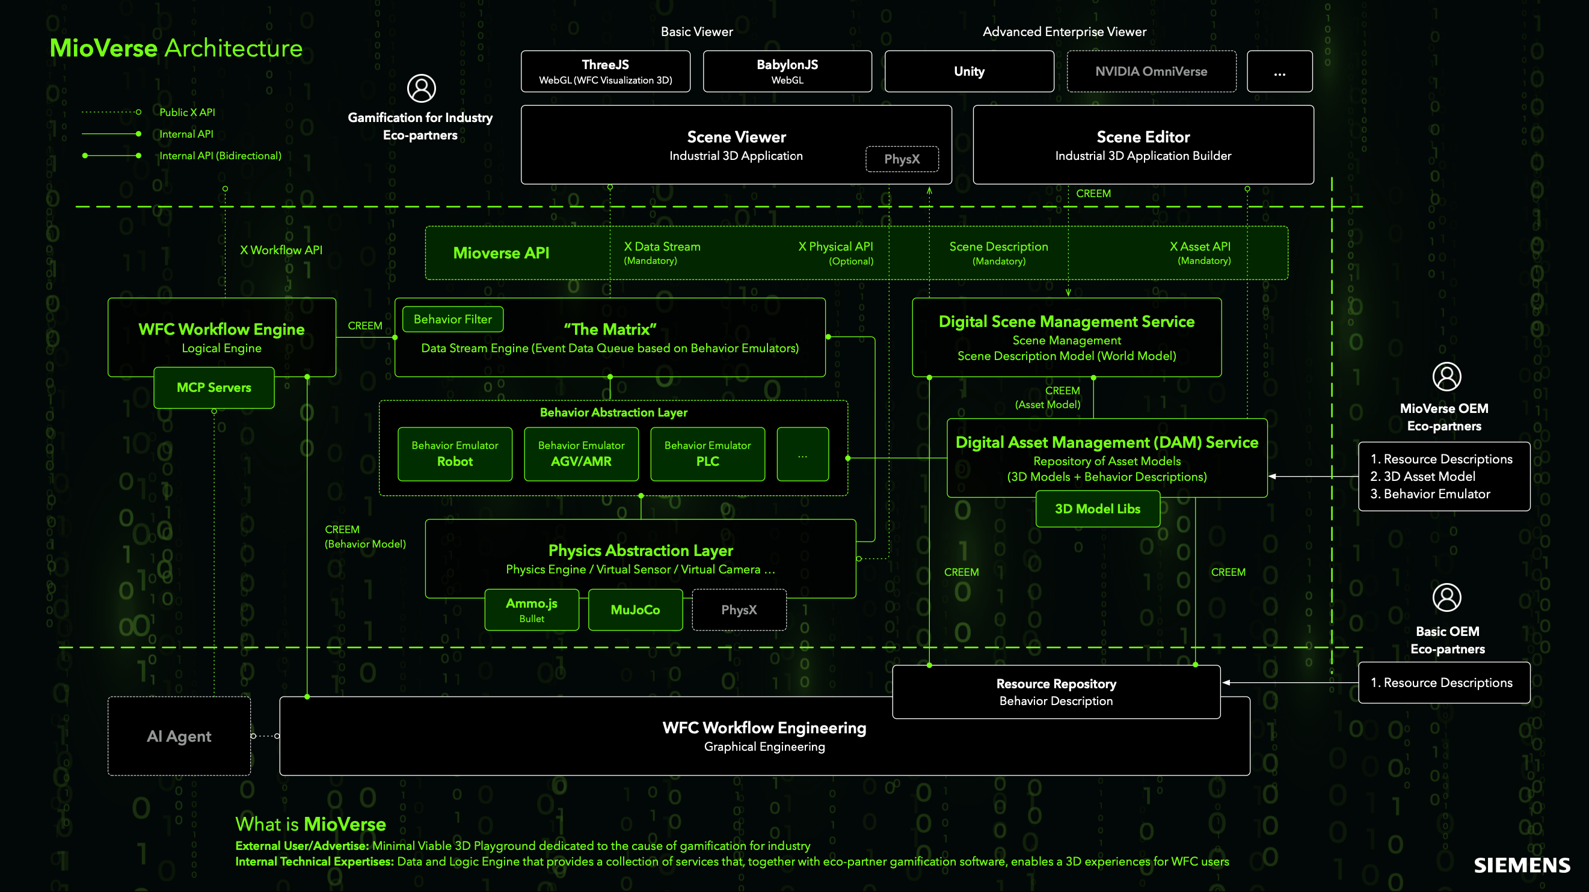Select the Behavior Filter tag
The height and width of the screenshot is (892, 1589).
coord(453,319)
